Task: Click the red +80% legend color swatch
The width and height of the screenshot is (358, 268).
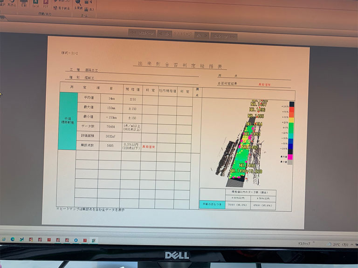Action: pyautogui.click(x=291, y=110)
